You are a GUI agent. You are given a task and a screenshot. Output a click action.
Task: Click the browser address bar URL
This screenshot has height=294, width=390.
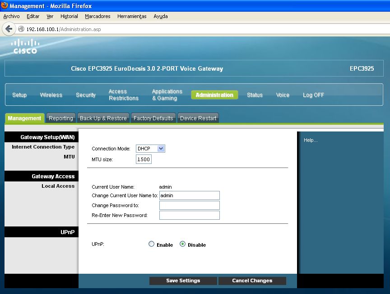[64, 29]
